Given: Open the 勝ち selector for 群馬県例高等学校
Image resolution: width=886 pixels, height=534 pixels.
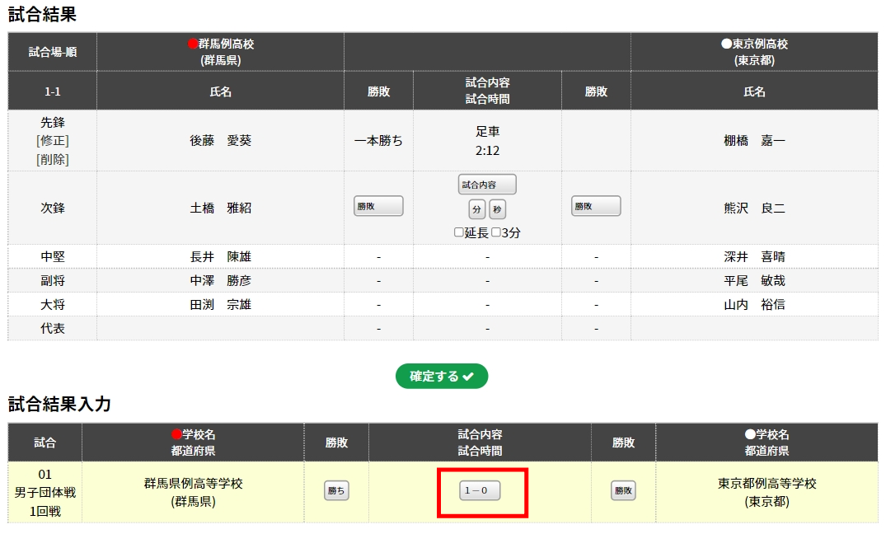Looking at the screenshot, I should 336,491.
